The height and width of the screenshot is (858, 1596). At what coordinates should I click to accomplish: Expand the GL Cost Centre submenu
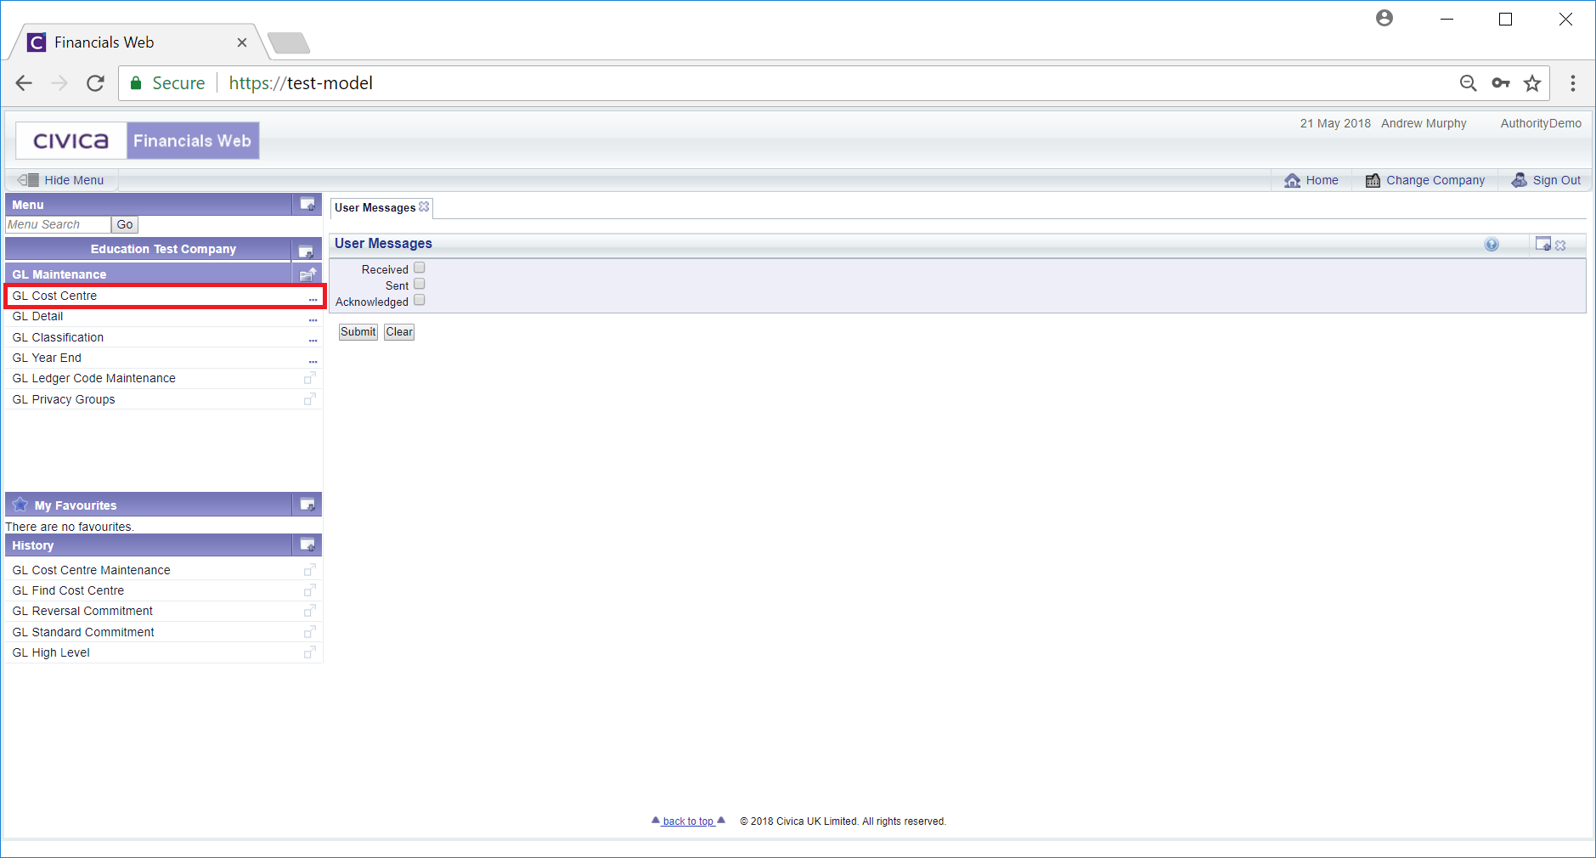coord(313,297)
